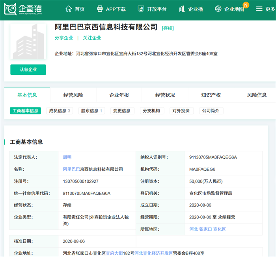The width and height of the screenshot is (276, 257).
Task: Click the 宣府大街 address link
Action: coord(114,253)
